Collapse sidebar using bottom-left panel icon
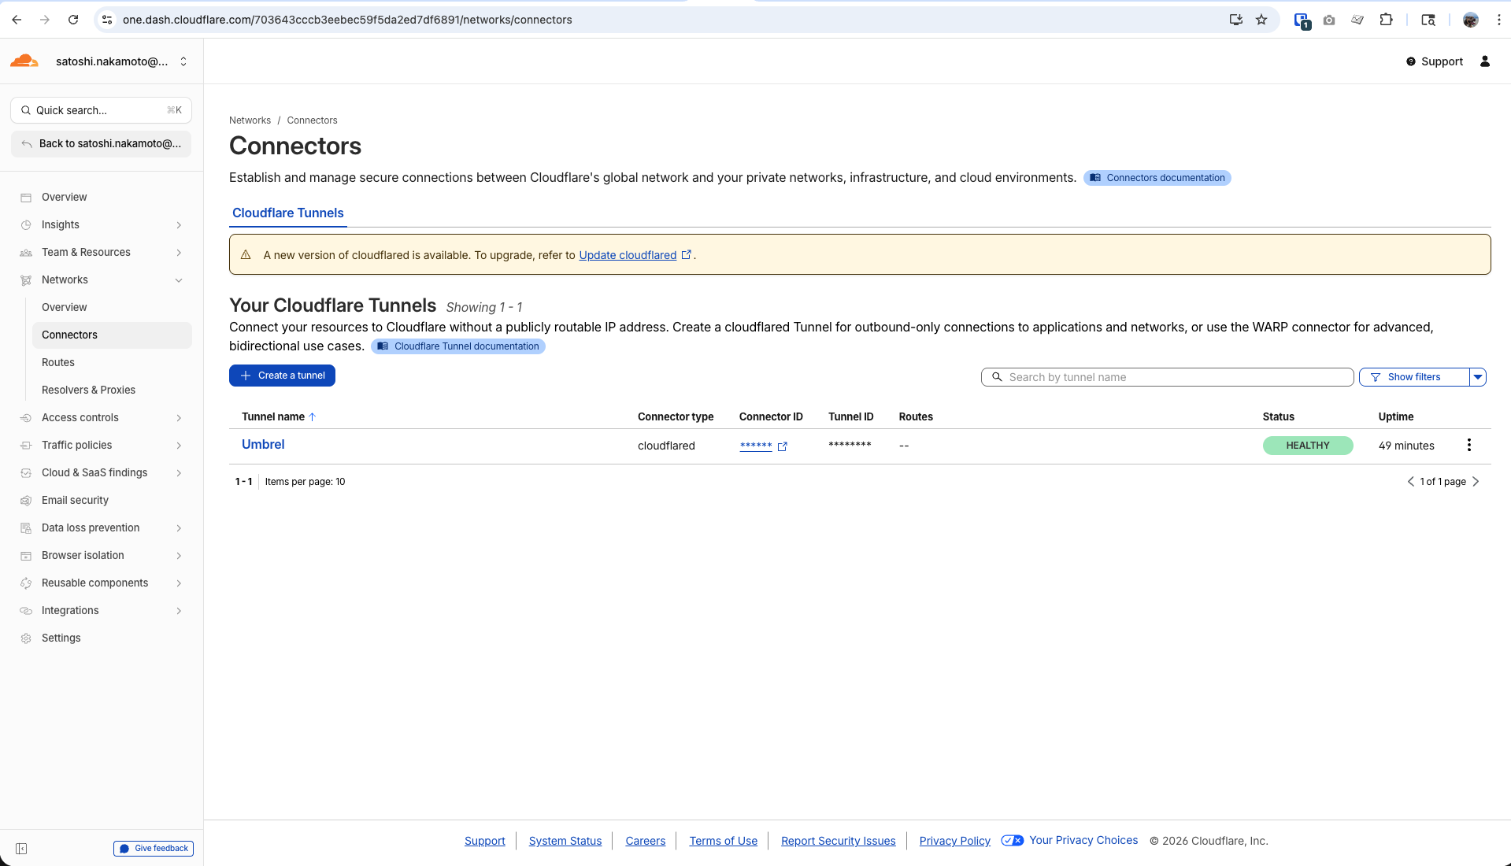 21,849
